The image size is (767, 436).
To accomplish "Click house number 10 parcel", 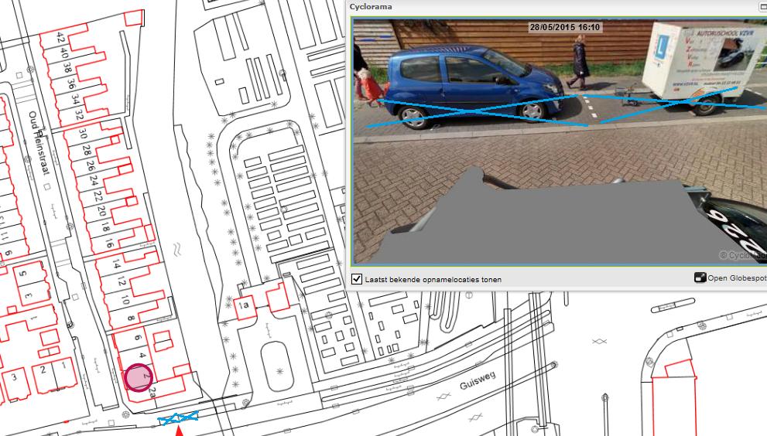I will tap(125, 300).
